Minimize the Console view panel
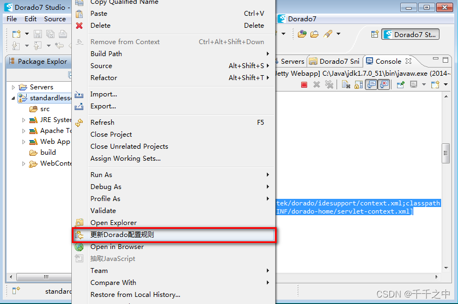 (x=436, y=59)
